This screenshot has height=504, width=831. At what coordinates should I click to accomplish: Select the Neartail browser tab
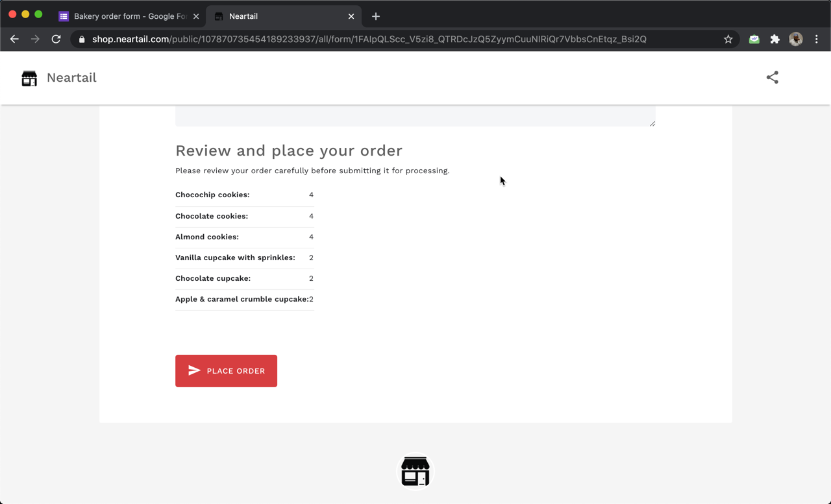279,16
